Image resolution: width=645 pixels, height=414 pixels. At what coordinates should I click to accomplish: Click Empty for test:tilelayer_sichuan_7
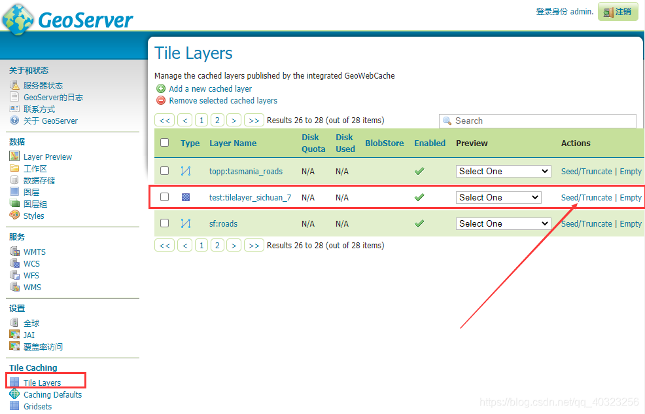pyautogui.click(x=631, y=197)
